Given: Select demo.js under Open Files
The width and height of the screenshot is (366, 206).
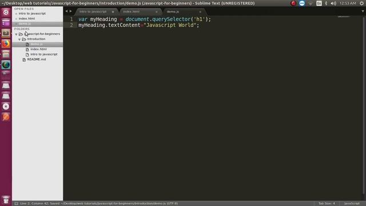Looking at the screenshot, I should 25,23.
